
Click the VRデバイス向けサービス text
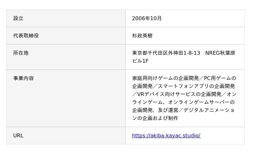click(166, 94)
